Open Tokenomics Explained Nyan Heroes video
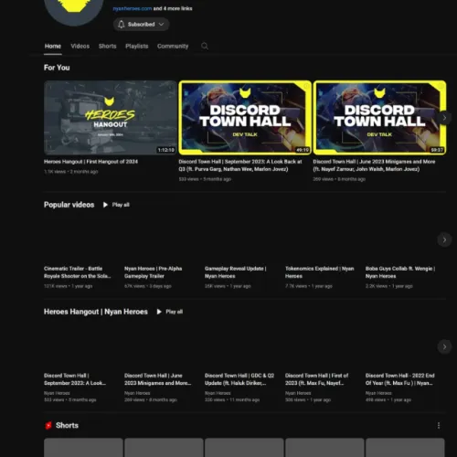The width and height of the screenshot is (457, 457). pyautogui.click(x=320, y=272)
